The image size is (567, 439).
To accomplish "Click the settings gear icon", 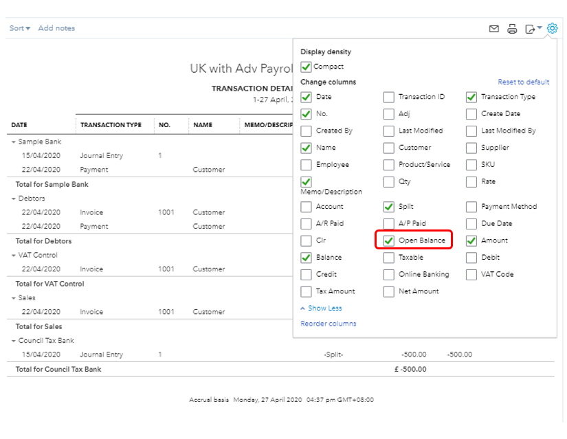I will coord(552,28).
